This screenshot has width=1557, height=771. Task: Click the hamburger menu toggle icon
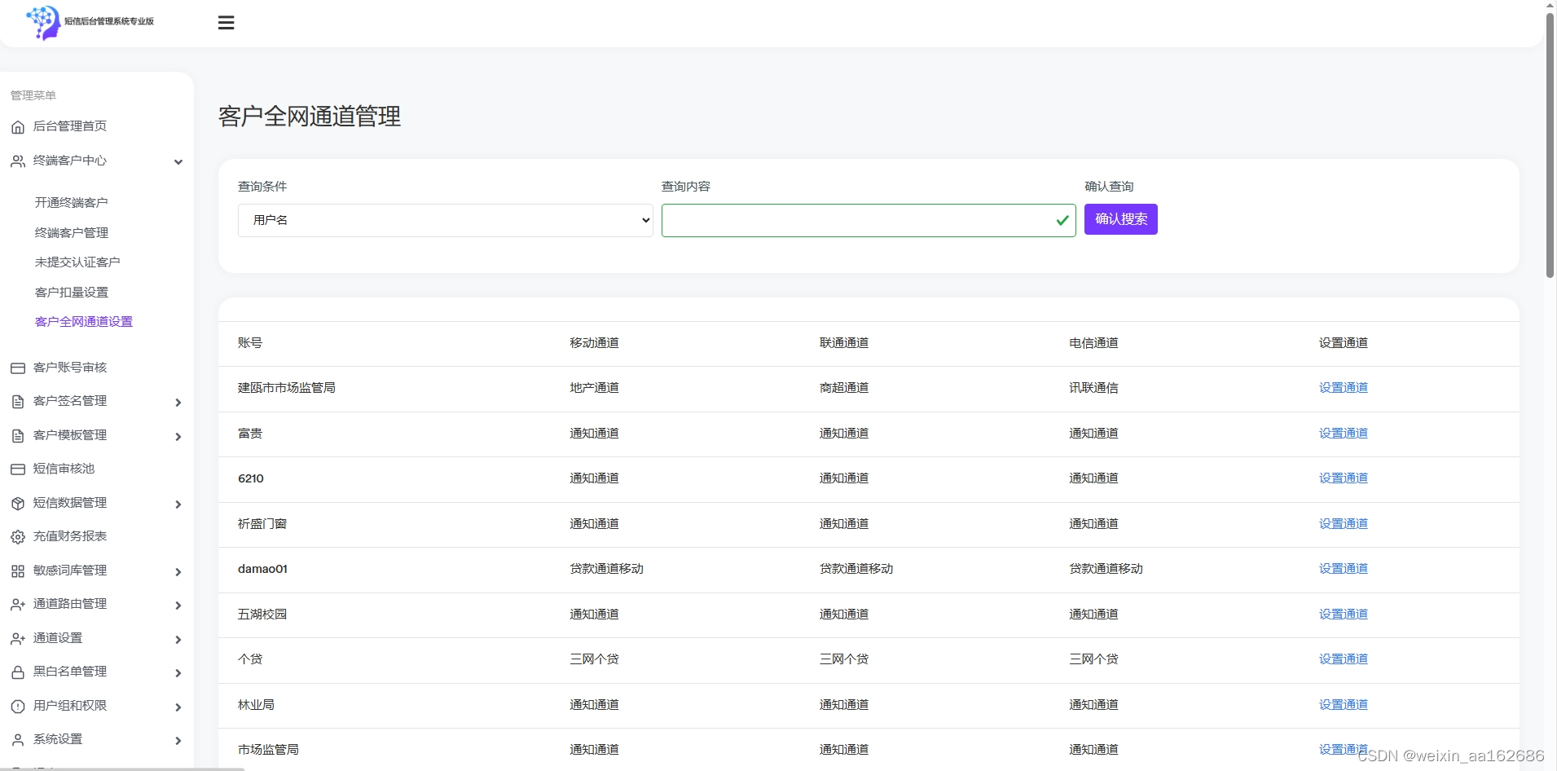(x=227, y=23)
